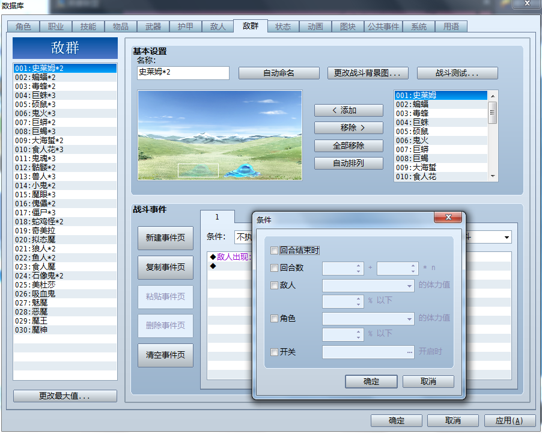Click the 角色 percent stepper field

(x=343, y=334)
